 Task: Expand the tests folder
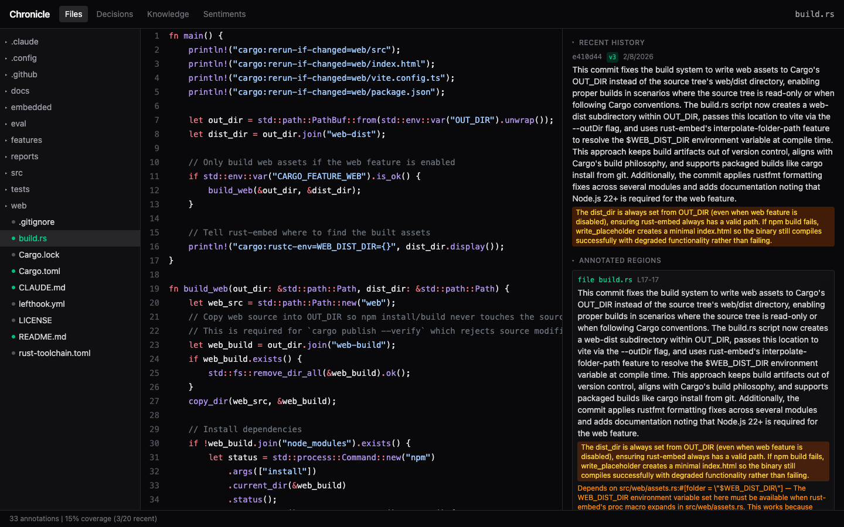[70, 189]
